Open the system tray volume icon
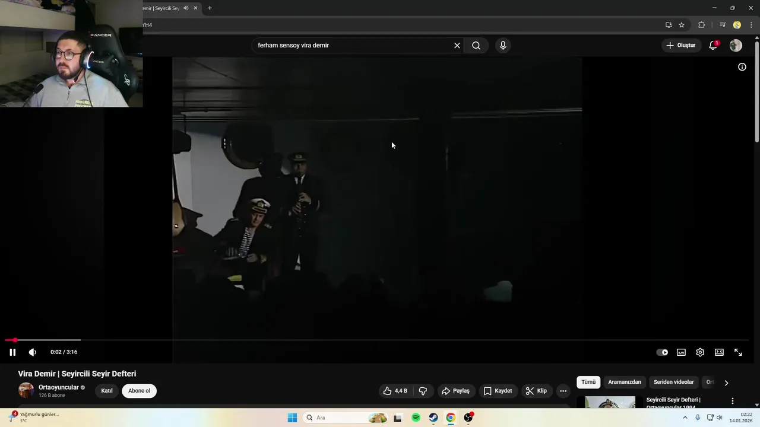Viewport: 760px width, 427px height. click(720, 418)
